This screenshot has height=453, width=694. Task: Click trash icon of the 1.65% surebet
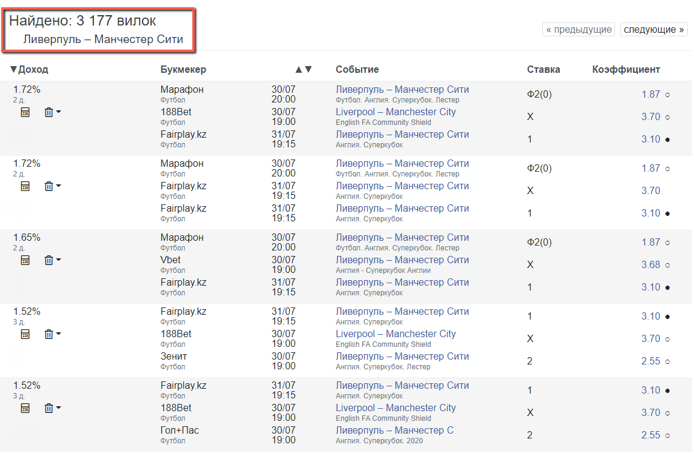point(49,260)
